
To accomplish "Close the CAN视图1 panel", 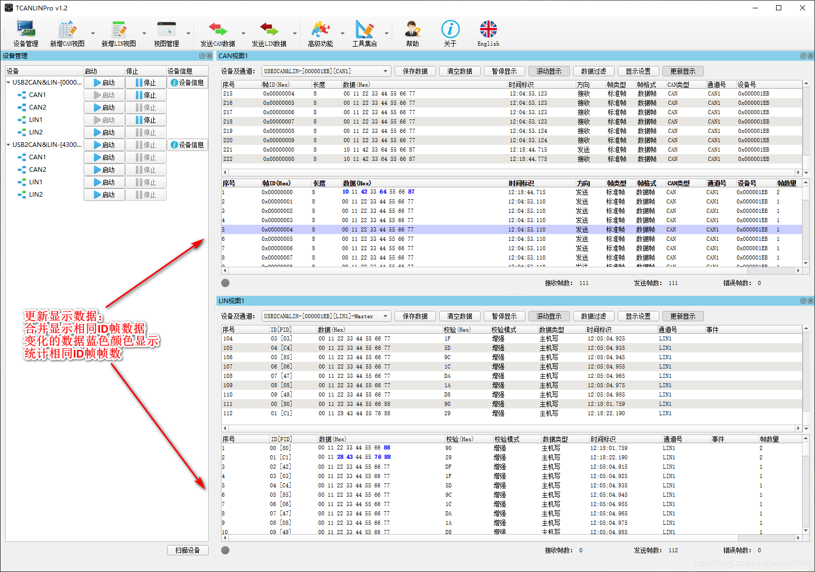I will click(810, 56).
